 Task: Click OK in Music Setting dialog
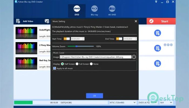click(94, 96)
